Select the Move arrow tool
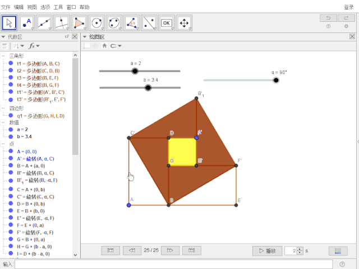 click(x=9, y=23)
